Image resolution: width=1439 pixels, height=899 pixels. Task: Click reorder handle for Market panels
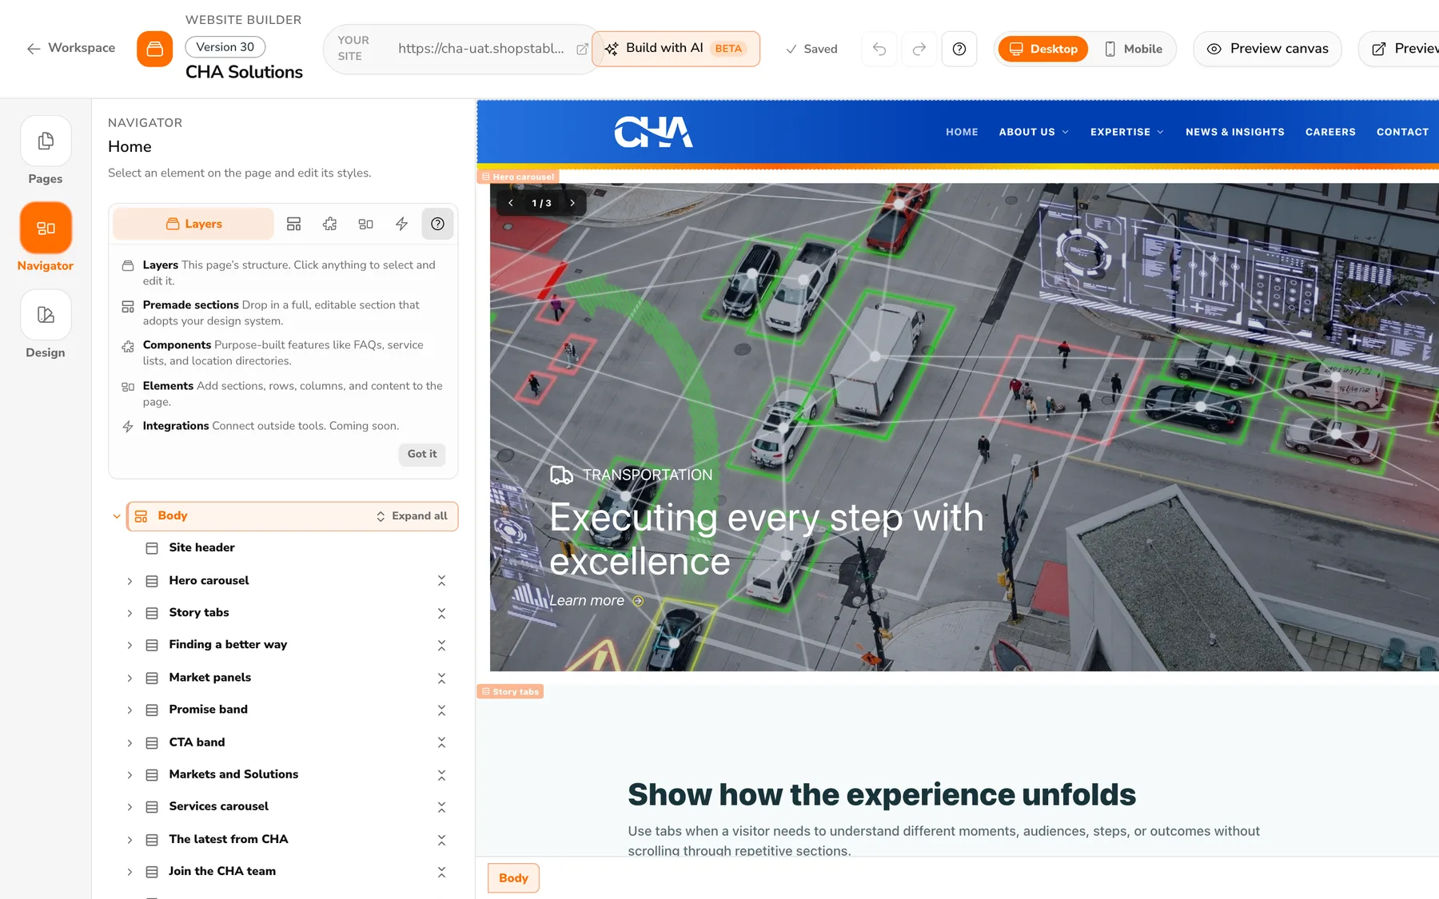point(441,678)
